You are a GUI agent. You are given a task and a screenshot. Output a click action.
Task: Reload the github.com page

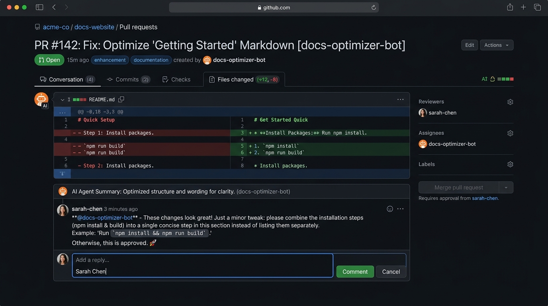pos(374,8)
